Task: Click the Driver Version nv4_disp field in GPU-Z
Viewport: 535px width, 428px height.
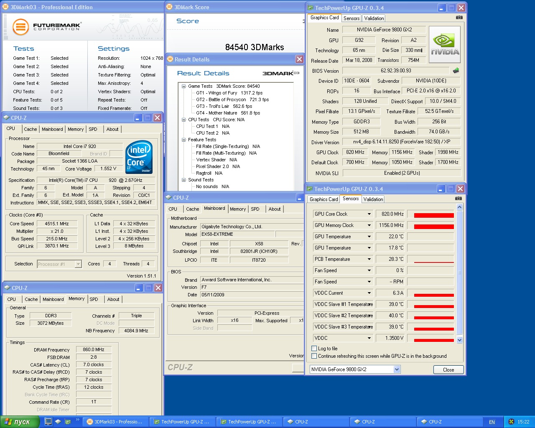Action: (x=402, y=142)
